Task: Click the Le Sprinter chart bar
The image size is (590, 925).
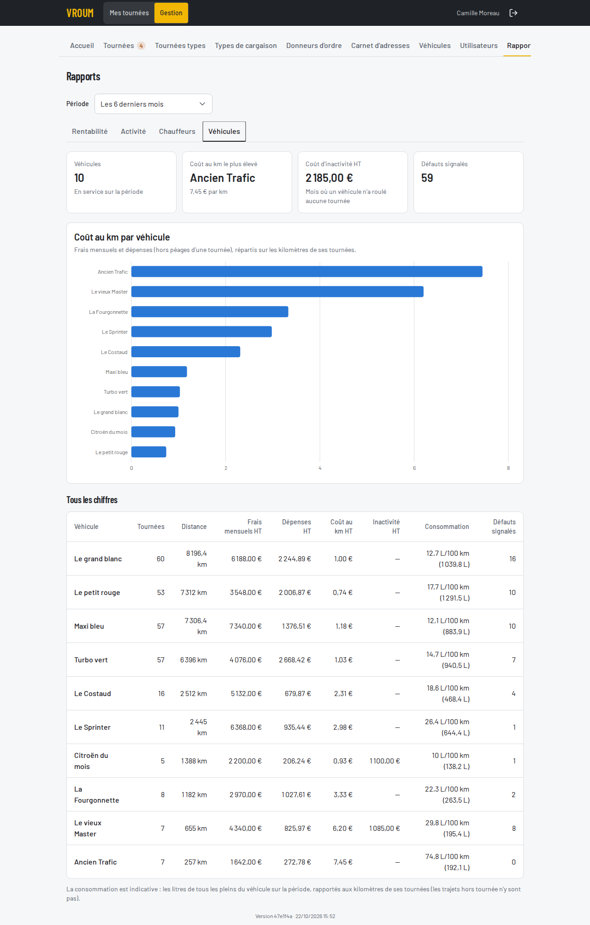Action: (x=201, y=331)
